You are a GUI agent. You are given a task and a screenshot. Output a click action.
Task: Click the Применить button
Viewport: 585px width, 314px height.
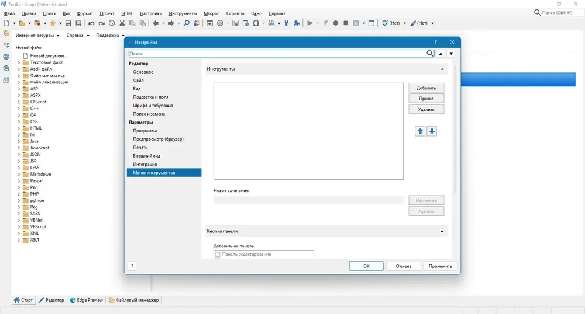click(441, 266)
